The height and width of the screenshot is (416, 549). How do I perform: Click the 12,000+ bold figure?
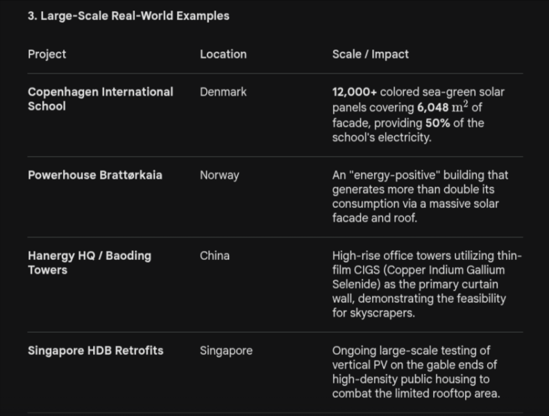tap(355, 92)
